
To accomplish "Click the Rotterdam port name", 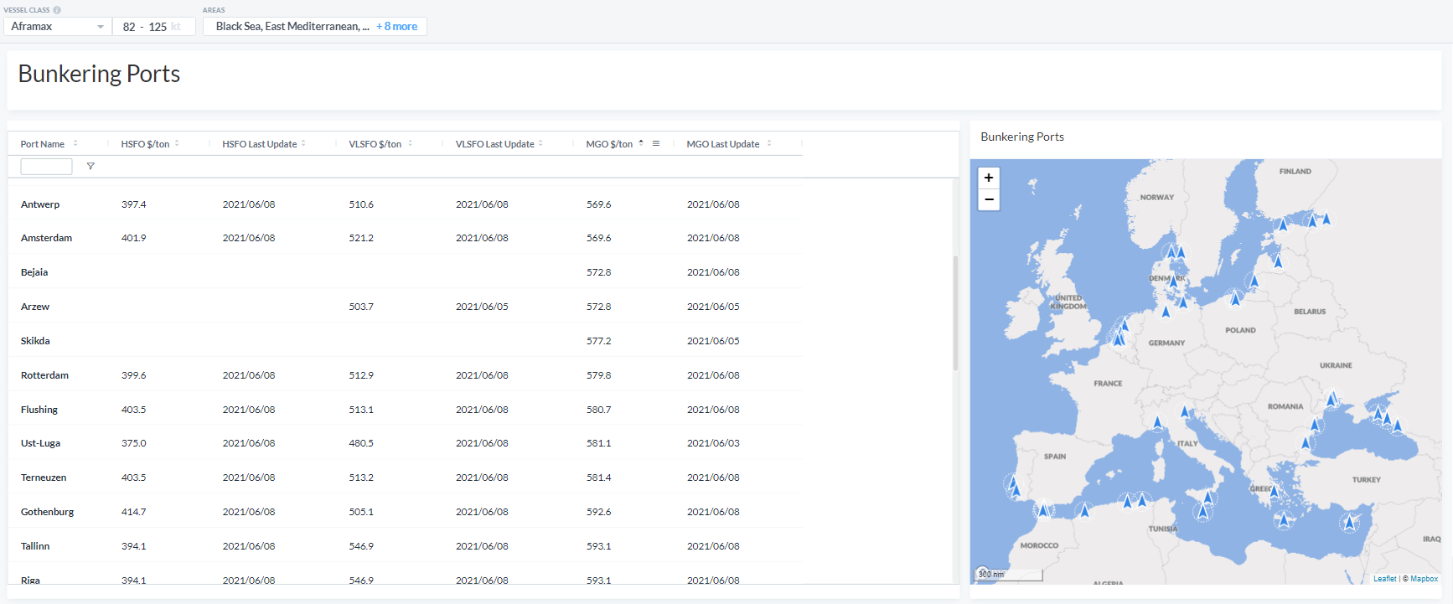I will 44,375.
